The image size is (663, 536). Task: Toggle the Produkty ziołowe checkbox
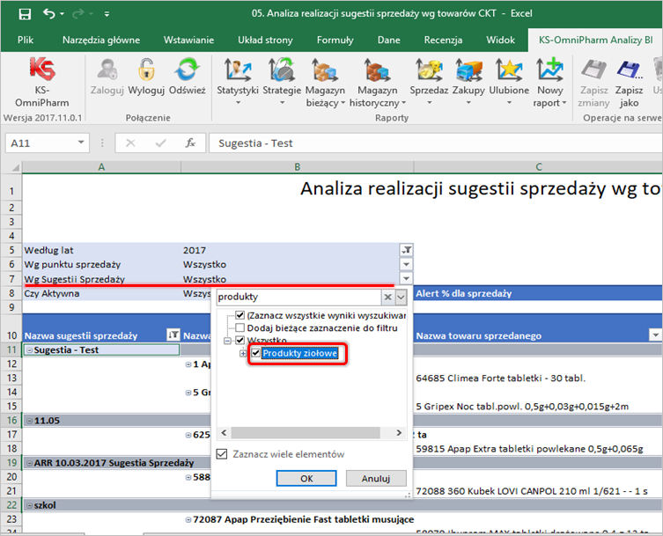[x=256, y=353]
